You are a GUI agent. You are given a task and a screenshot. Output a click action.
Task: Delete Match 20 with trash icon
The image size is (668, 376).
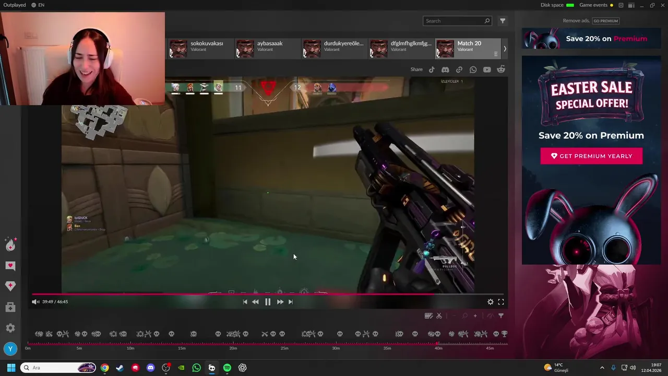[496, 54]
